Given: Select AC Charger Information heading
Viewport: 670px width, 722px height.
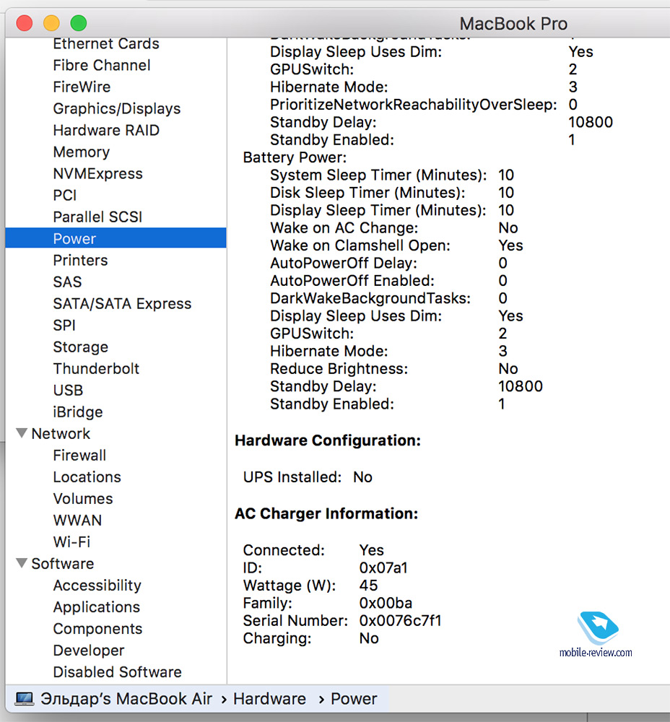Looking at the screenshot, I should [326, 513].
